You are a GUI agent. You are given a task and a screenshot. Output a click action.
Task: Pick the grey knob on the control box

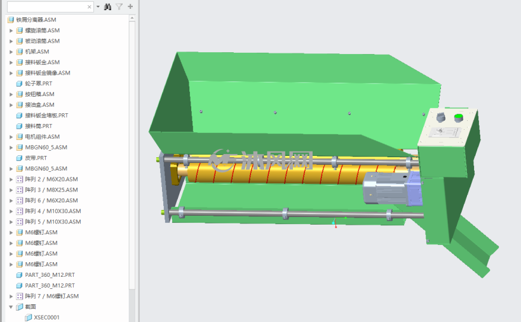(440, 116)
